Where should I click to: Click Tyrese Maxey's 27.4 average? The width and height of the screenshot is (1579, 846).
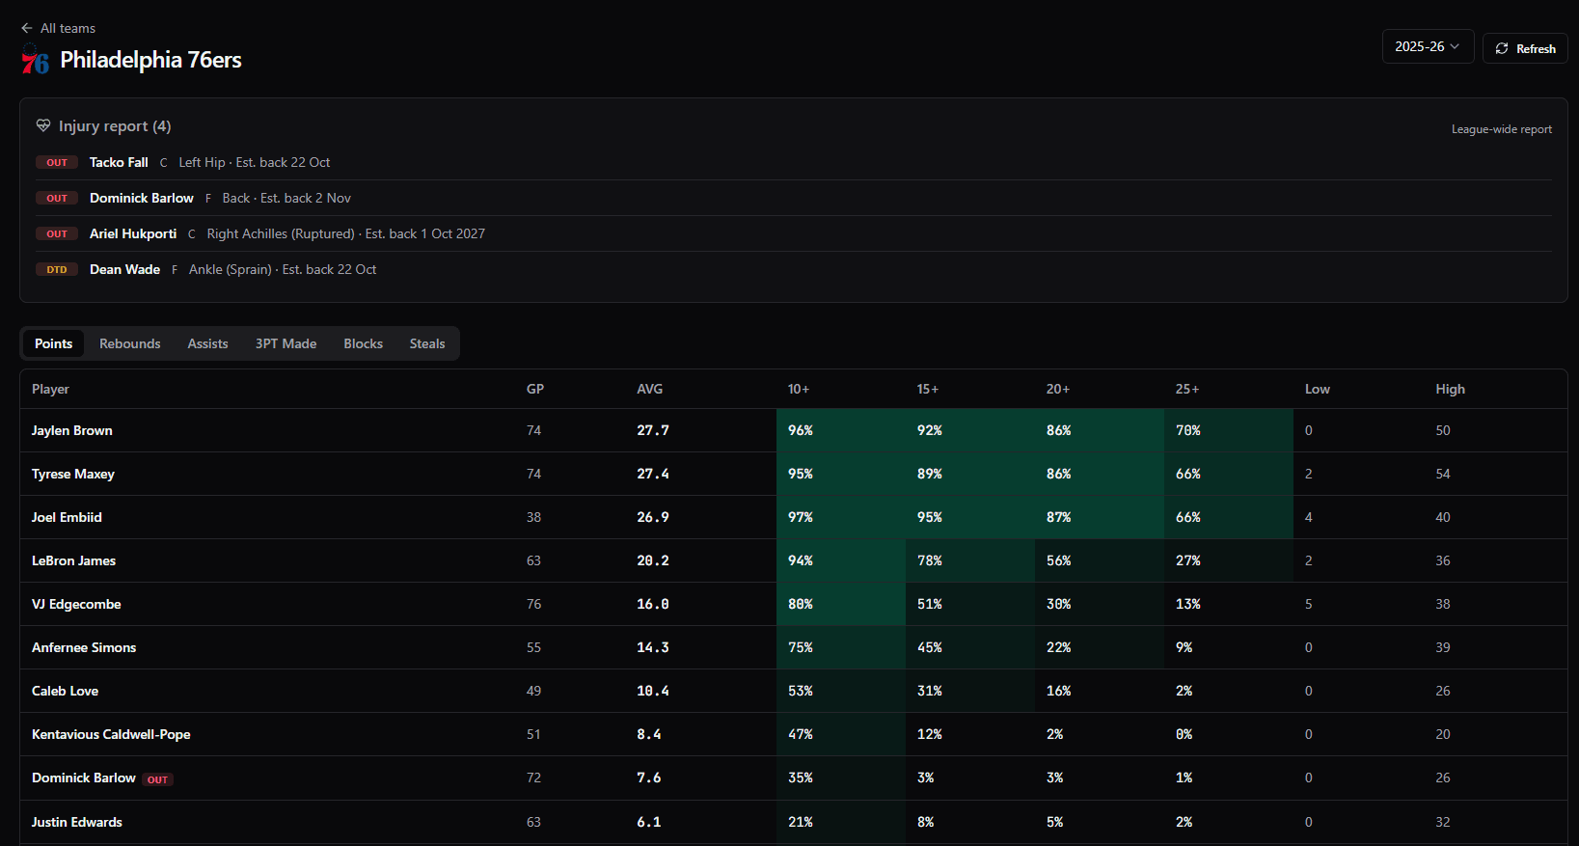[653, 474]
